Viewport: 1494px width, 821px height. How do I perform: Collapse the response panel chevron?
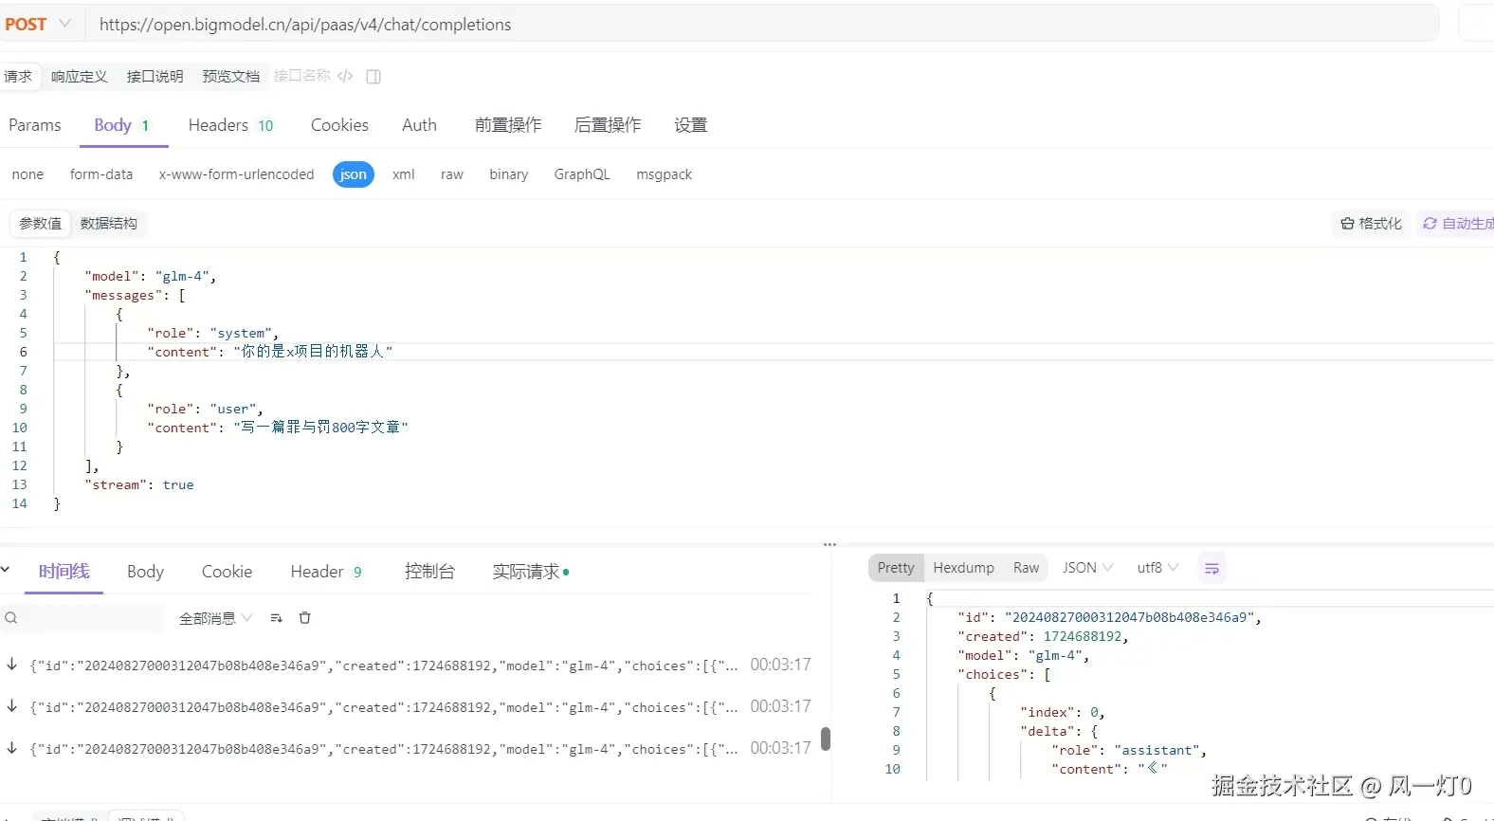tap(5, 570)
